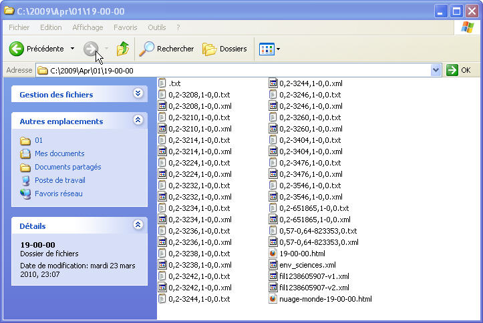
Task: Select icon of 0,2-3210,1-0,0.txt
Action: 162,117
